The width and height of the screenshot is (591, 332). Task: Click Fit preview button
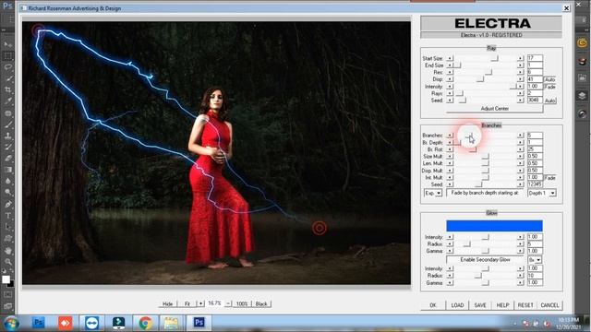point(187,303)
